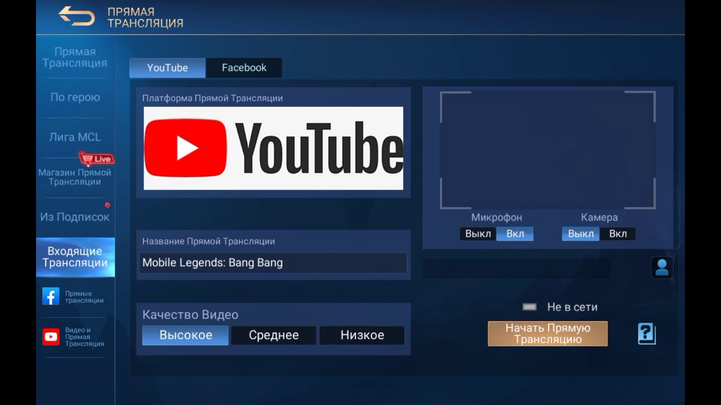Screen dimensions: 721x405
Task: Open the Facebook live streams icon
Action: click(51, 296)
